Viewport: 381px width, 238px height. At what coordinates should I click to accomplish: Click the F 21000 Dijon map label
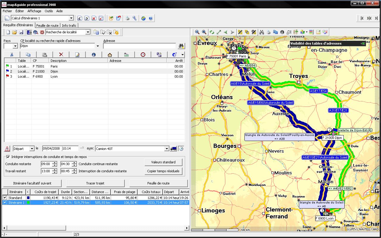tap(332, 138)
